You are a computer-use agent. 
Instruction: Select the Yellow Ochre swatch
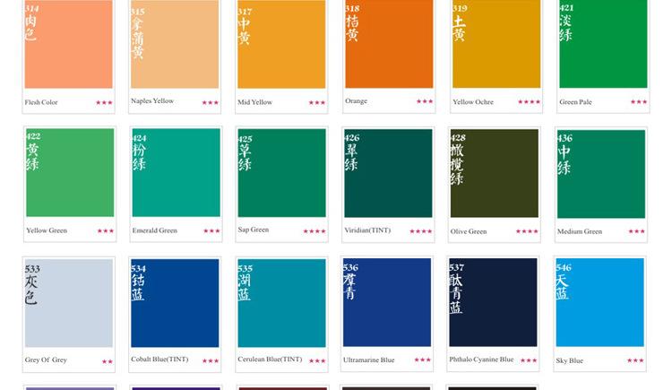pos(495,45)
